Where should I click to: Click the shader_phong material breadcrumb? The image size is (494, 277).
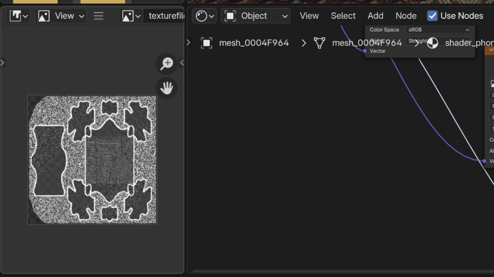469,43
